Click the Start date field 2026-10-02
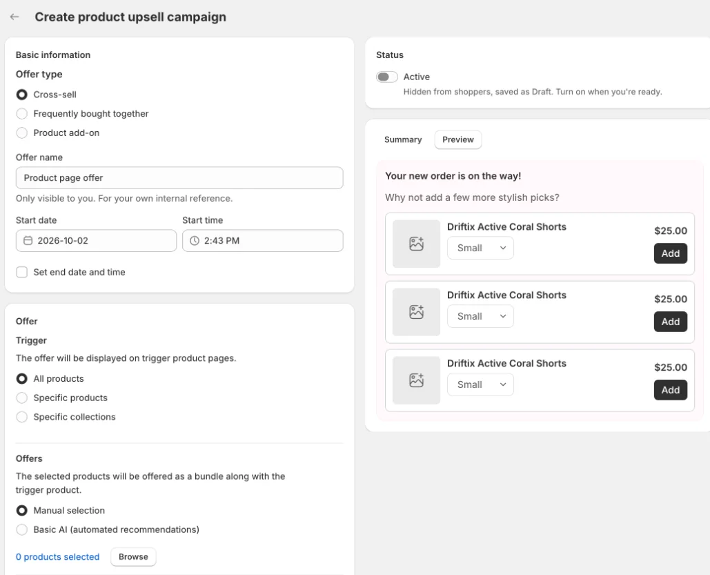The height and width of the screenshot is (575, 710). (96, 241)
